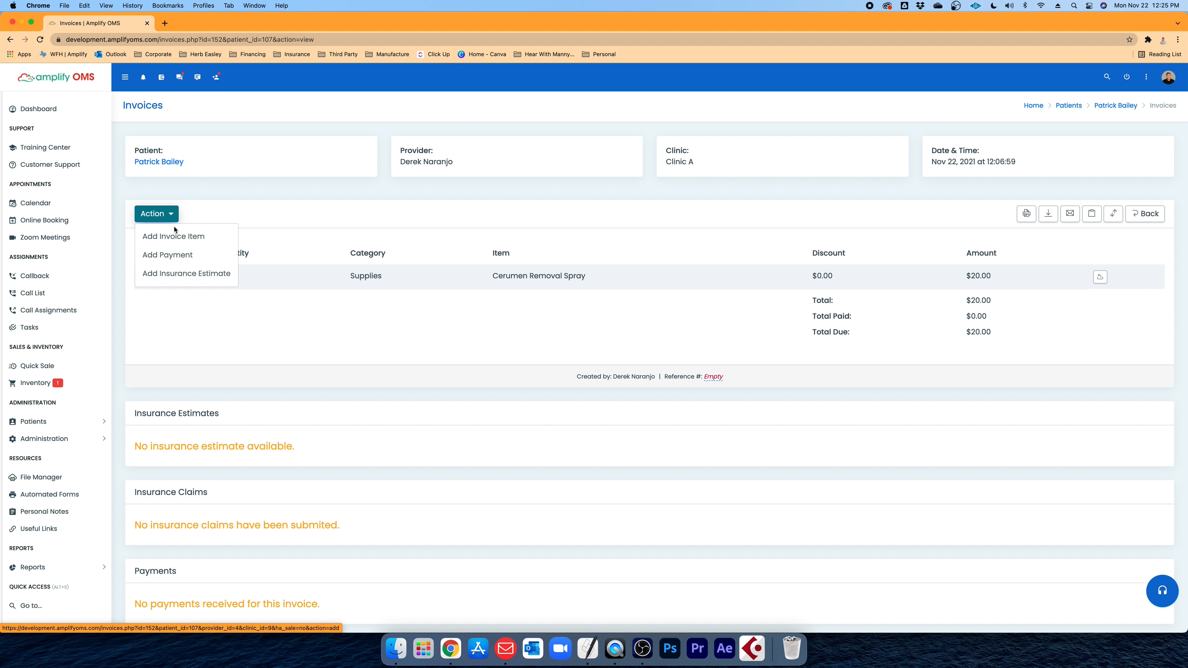Screen dimensions: 1188x668
Task: Copy invoice via the clipboard icon
Action: (x=1092, y=213)
